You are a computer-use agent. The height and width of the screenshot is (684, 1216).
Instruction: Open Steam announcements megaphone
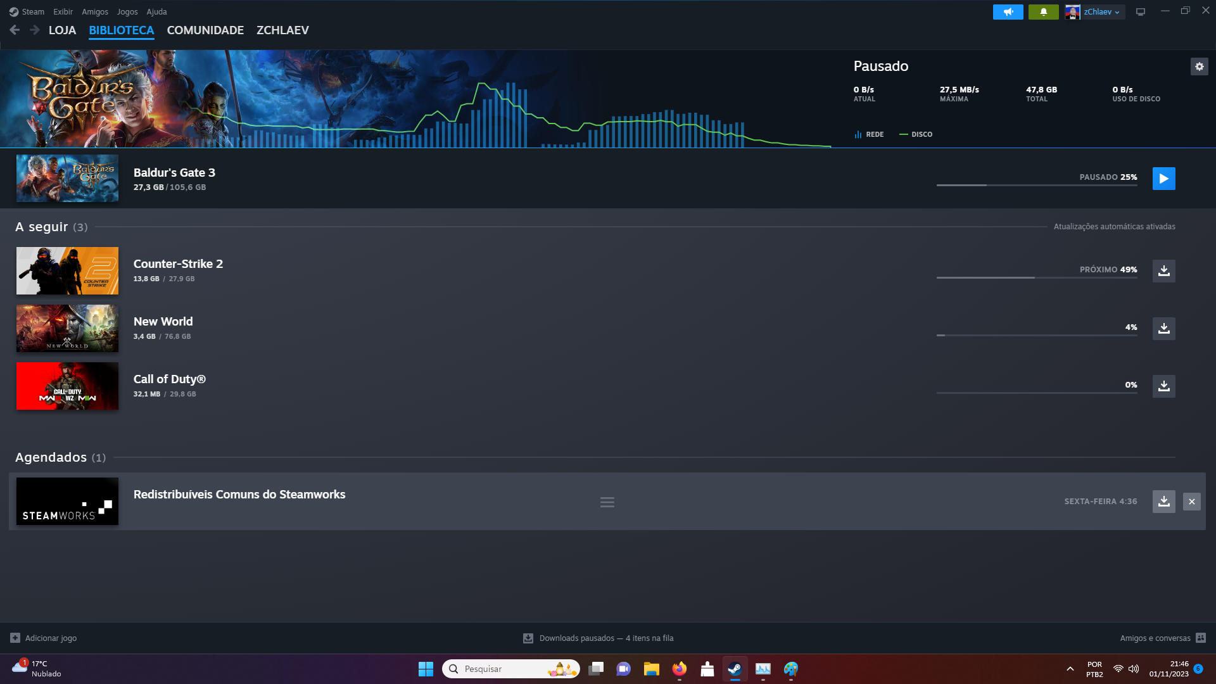click(x=1008, y=12)
